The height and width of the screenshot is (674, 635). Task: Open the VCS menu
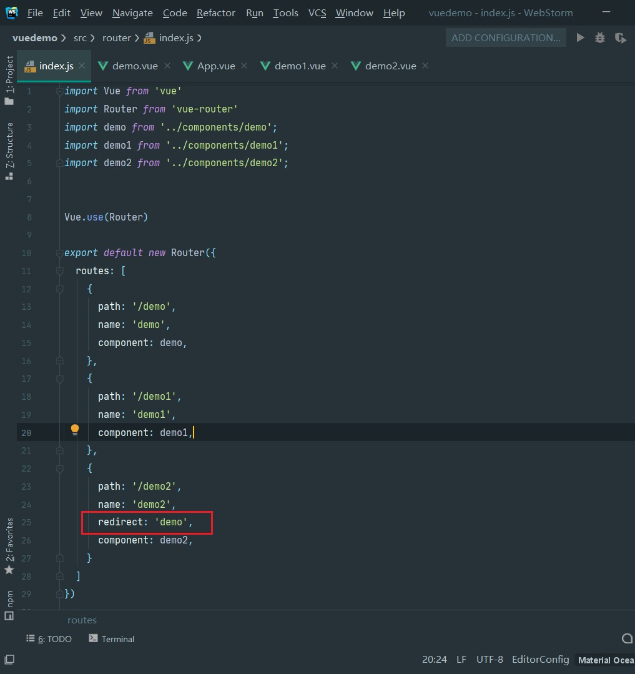[317, 13]
